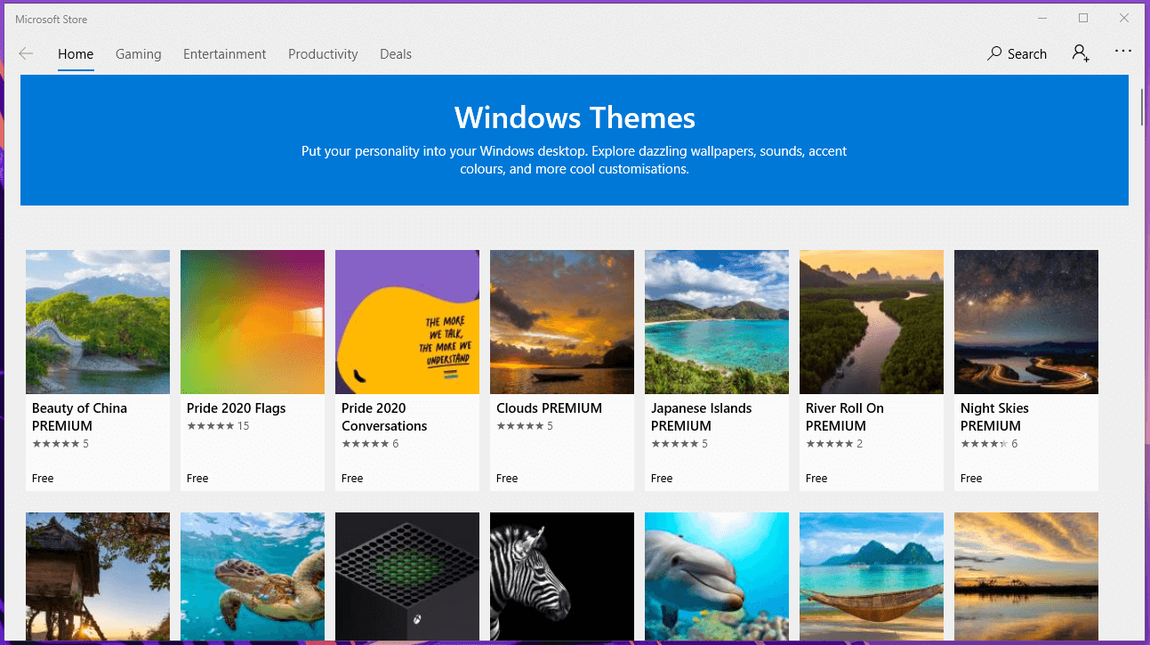Viewport: 1150px width, 645px height.
Task: Open Pride 2020 Conversations thumbnail
Action: (407, 322)
